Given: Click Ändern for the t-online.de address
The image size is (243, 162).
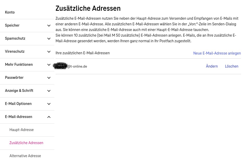Looking at the screenshot, I should pos(212,66).
